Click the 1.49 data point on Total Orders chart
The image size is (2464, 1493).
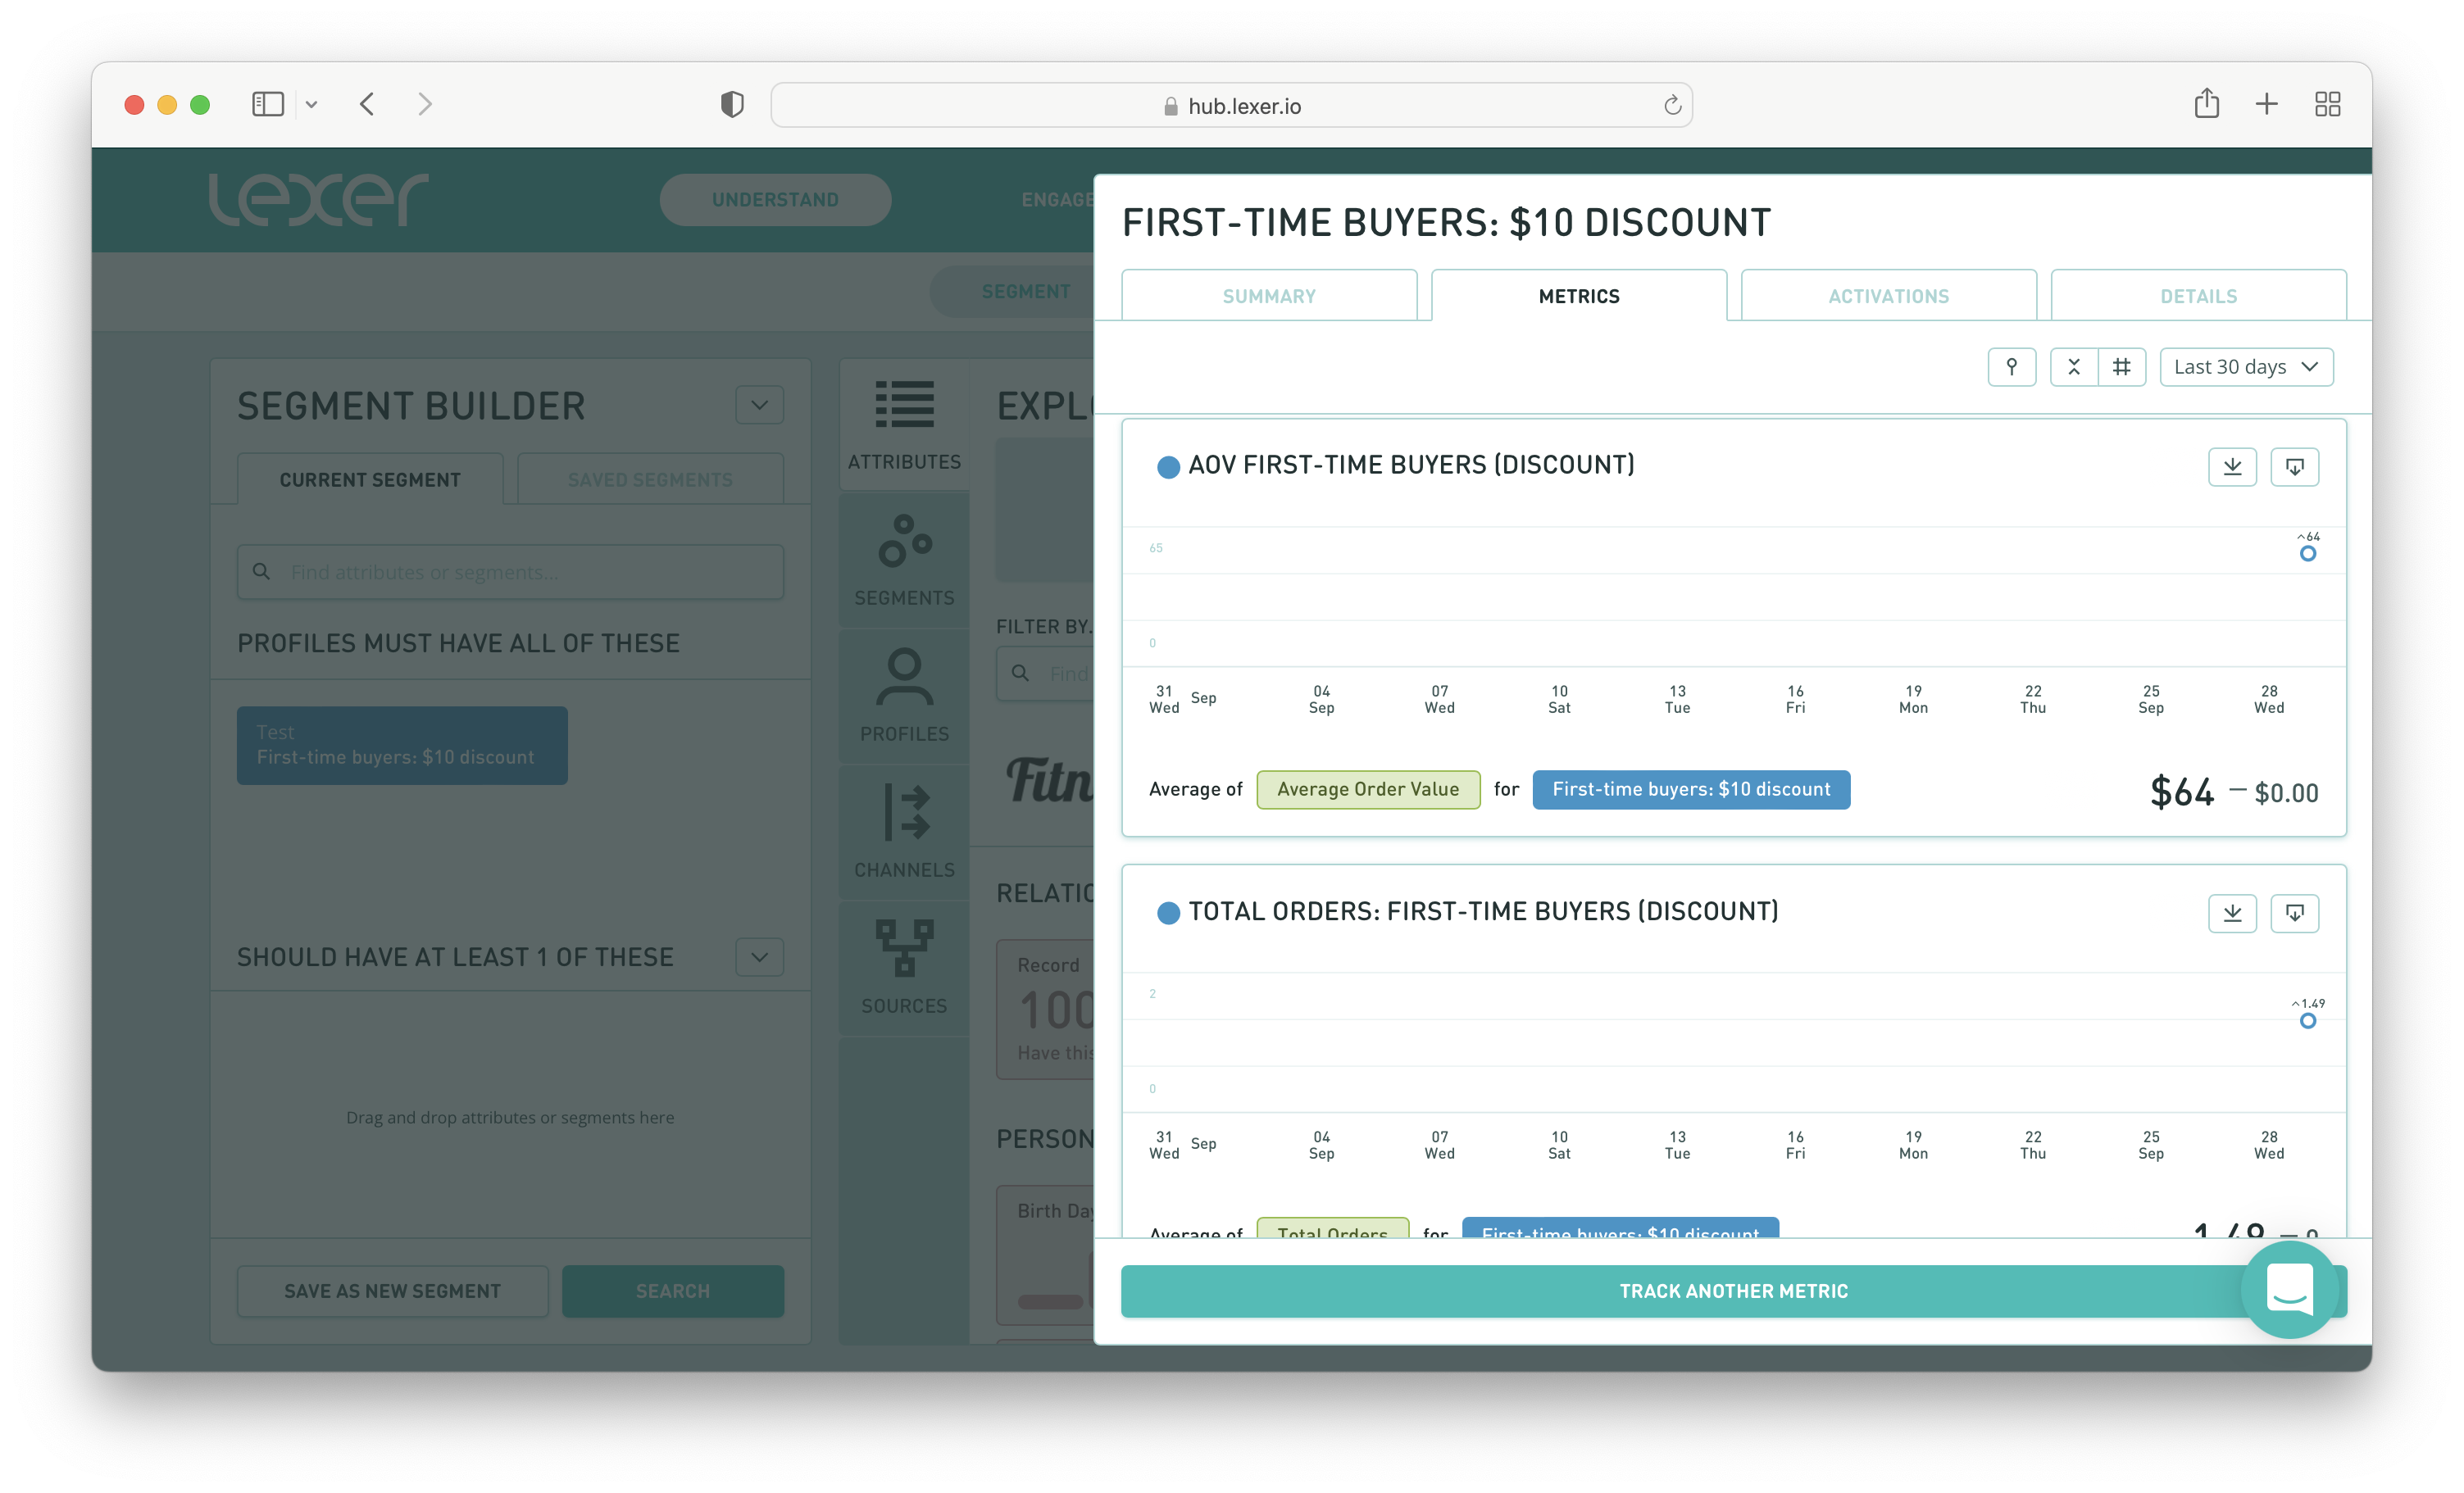click(2307, 1021)
